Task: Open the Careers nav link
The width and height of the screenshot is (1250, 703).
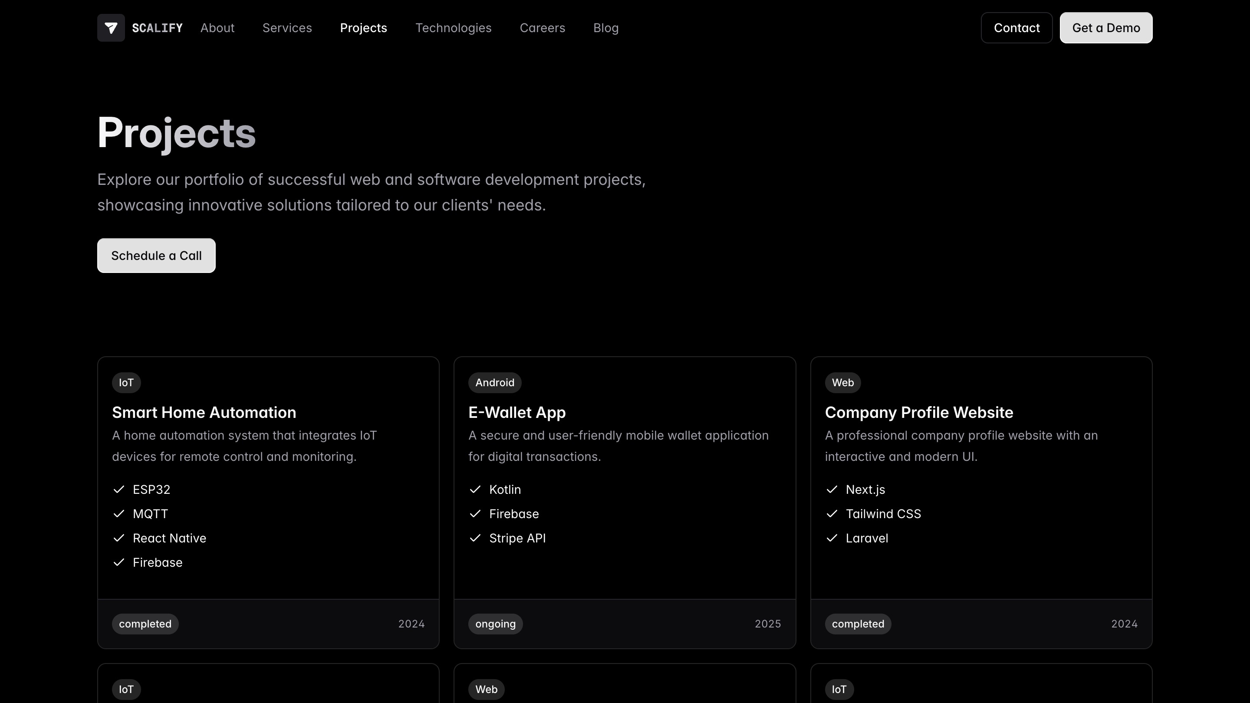Action: pos(542,28)
